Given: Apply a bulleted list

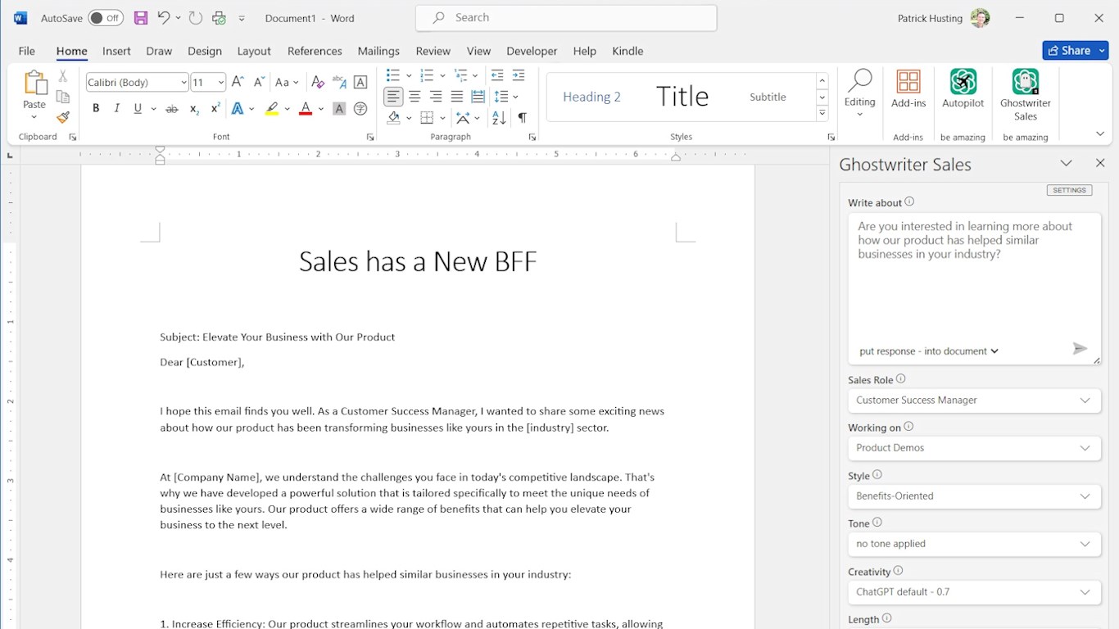Looking at the screenshot, I should [x=393, y=75].
